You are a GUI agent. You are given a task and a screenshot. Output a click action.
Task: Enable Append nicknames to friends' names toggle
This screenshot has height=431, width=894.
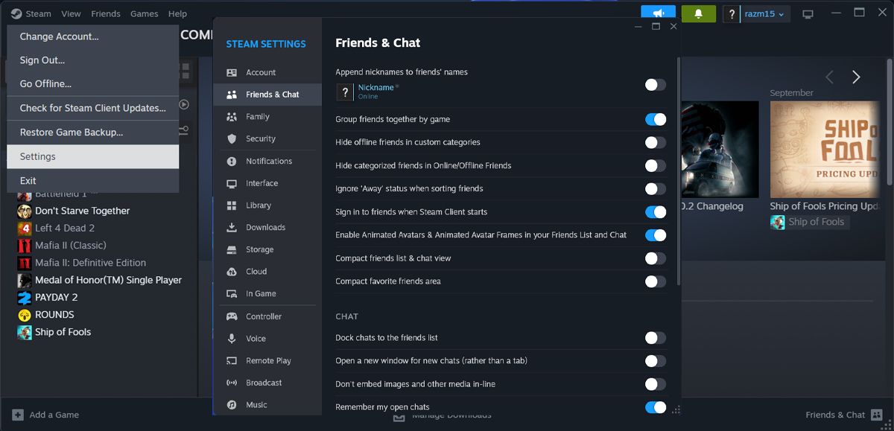pos(655,85)
